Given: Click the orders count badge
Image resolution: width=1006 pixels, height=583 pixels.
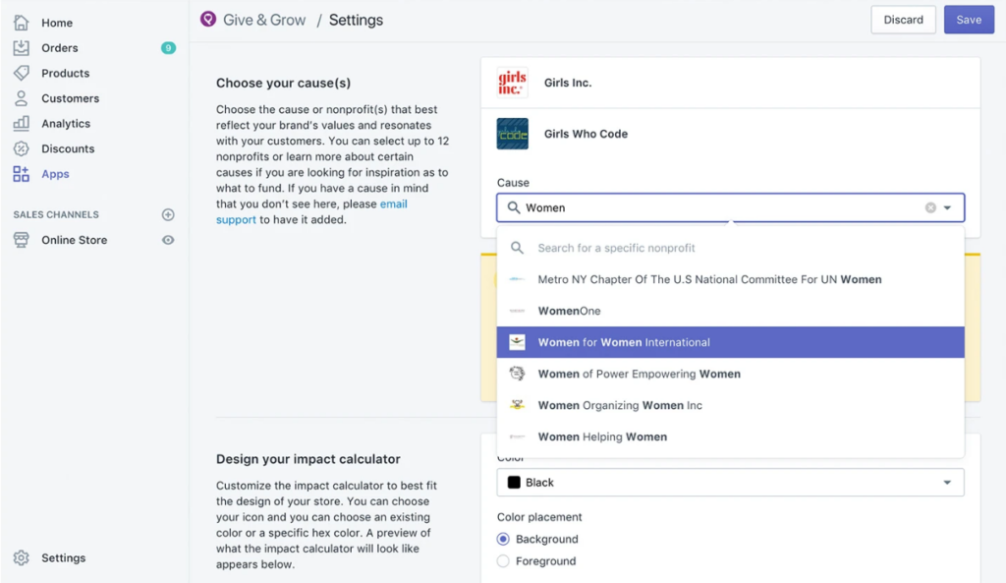Looking at the screenshot, I should [x=168, y=47].
